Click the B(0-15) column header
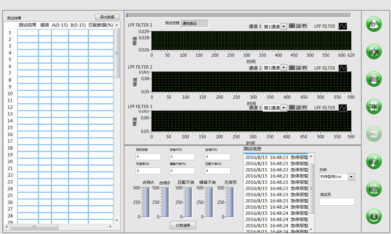Viewport: 391px width, 234px height. tap(78, 25)
